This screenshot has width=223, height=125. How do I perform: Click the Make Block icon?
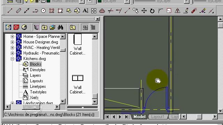pos(77,11)
